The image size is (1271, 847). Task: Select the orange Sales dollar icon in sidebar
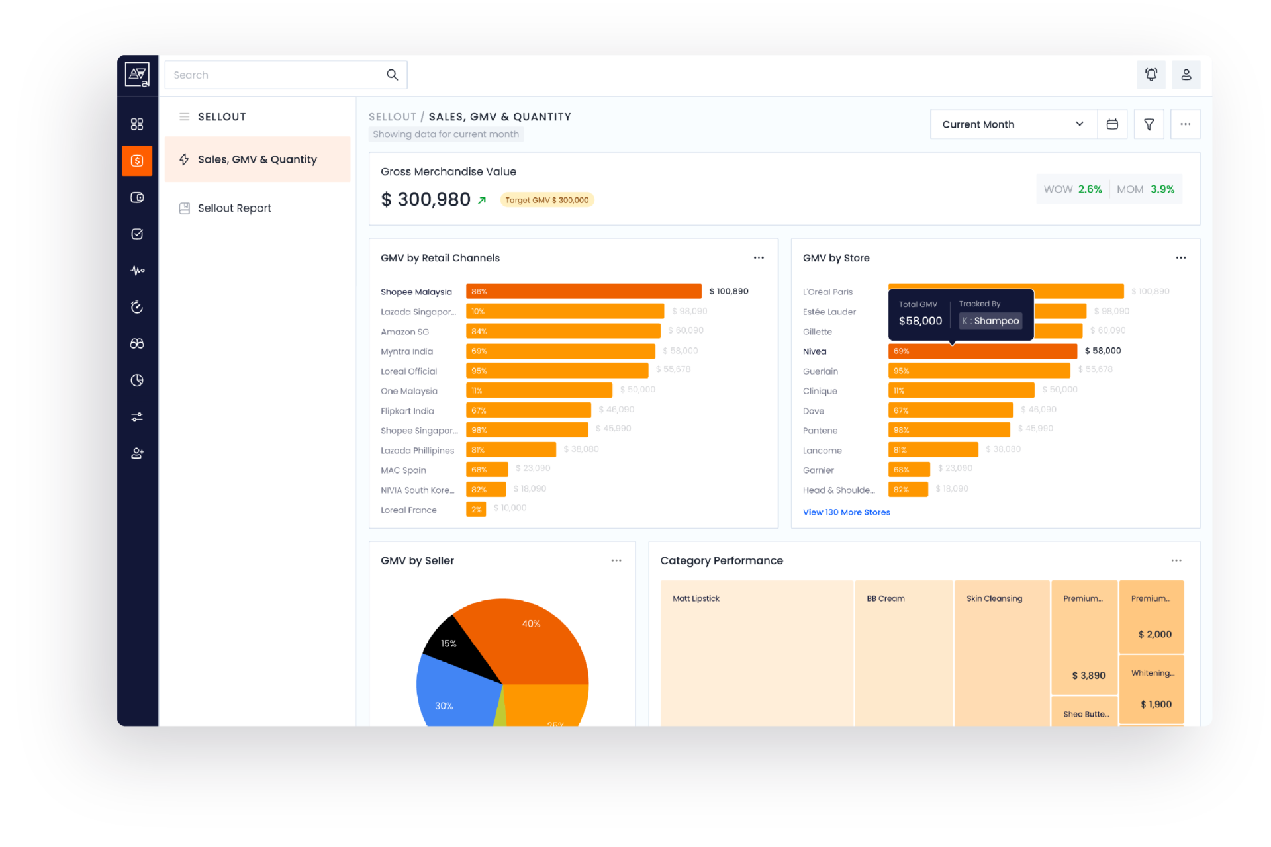click(137, 160)
